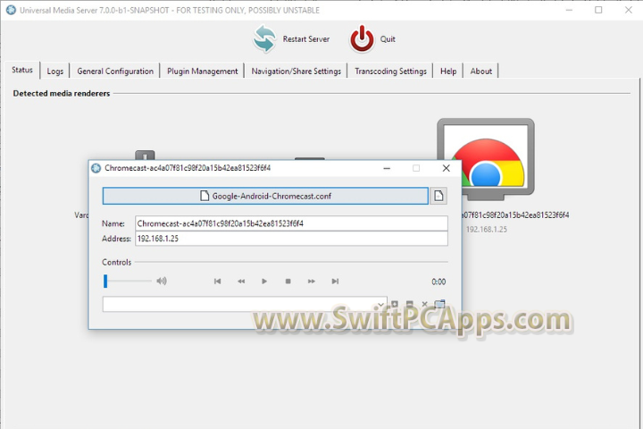Stop the media playback
The image size is (643, 429).
[x=288, y=282]
